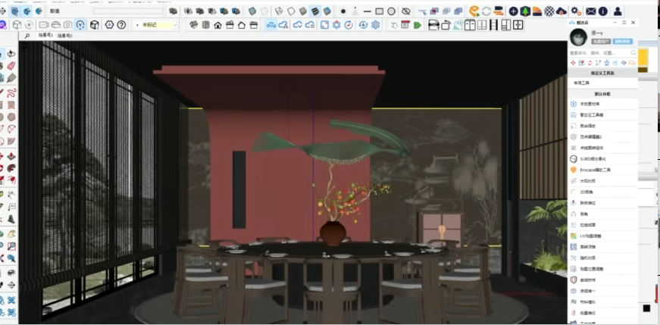Viewport: 660px width, 325px height.
Task: Click the mail envelope icon in top toolbar
Action: click(590, 11)
